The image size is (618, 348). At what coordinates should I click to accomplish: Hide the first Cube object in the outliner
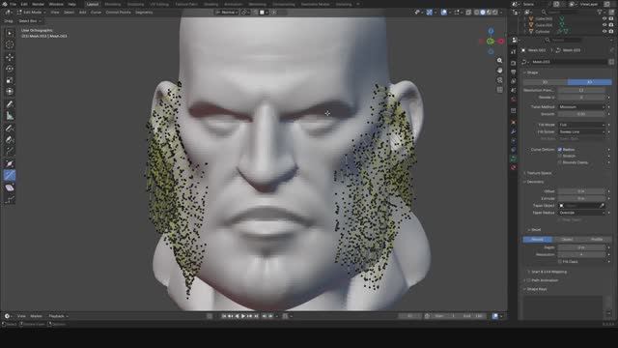tap(604, 18)
